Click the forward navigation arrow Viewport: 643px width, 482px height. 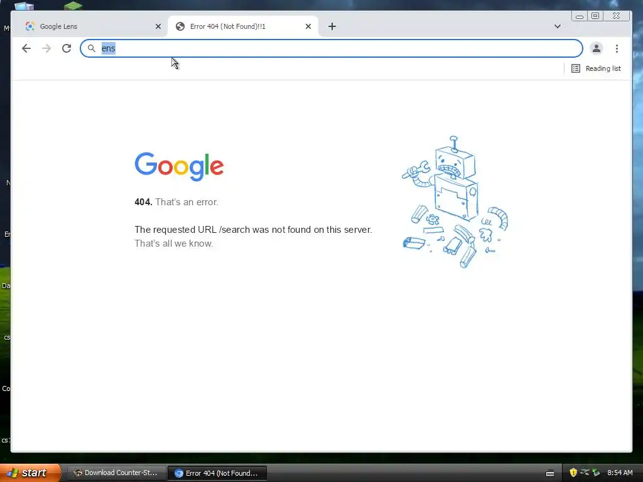click(46, 48)
